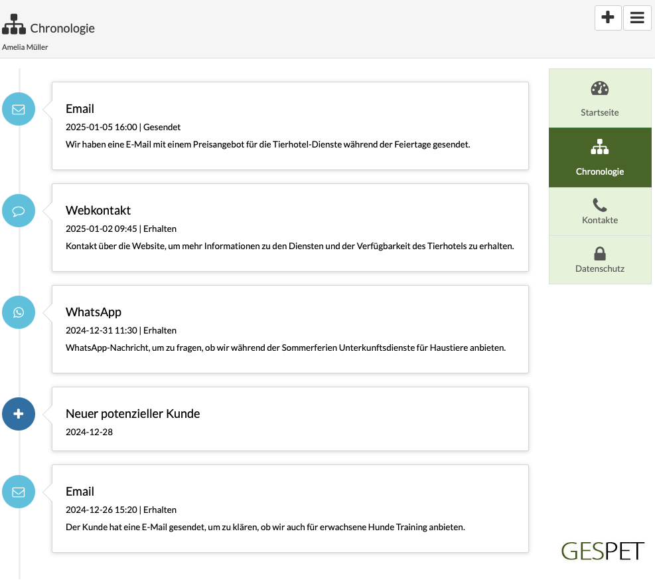Click the speech bubble Webkontakt timeline icon
Screen dimensions: 655x588
click(19, 211)
